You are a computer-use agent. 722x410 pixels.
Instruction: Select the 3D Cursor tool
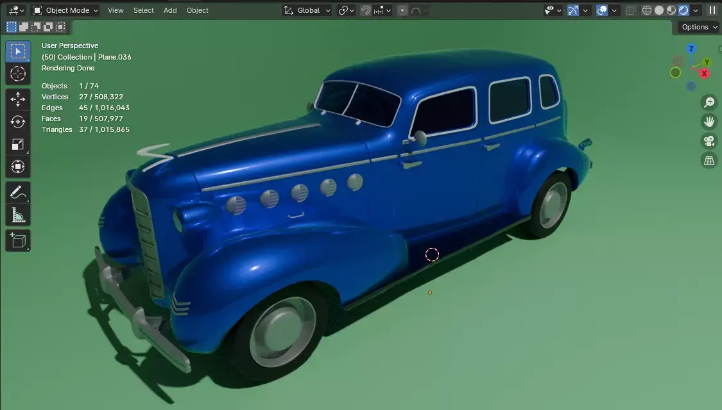pos(18,74)
